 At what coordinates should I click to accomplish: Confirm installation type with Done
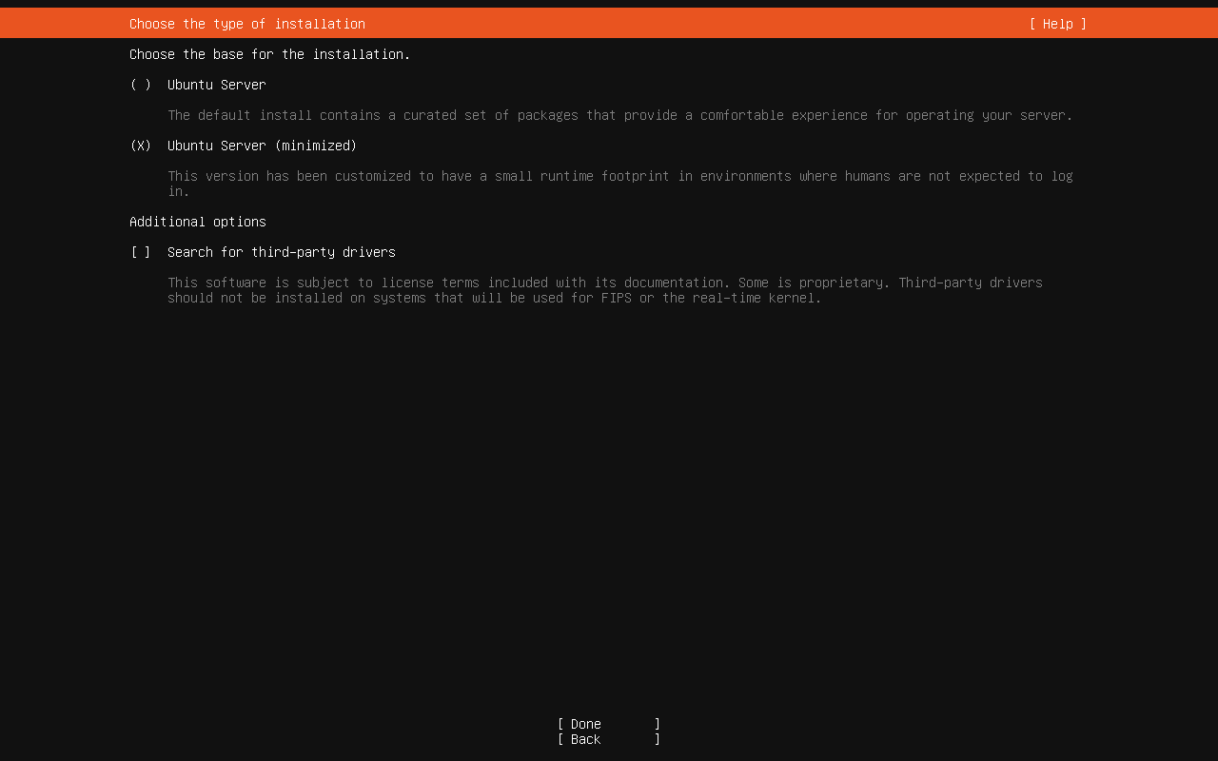[609, 724]
